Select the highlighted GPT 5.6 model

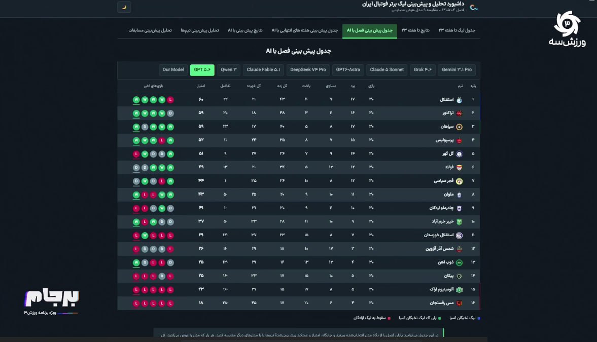click(x=202, y=69)
